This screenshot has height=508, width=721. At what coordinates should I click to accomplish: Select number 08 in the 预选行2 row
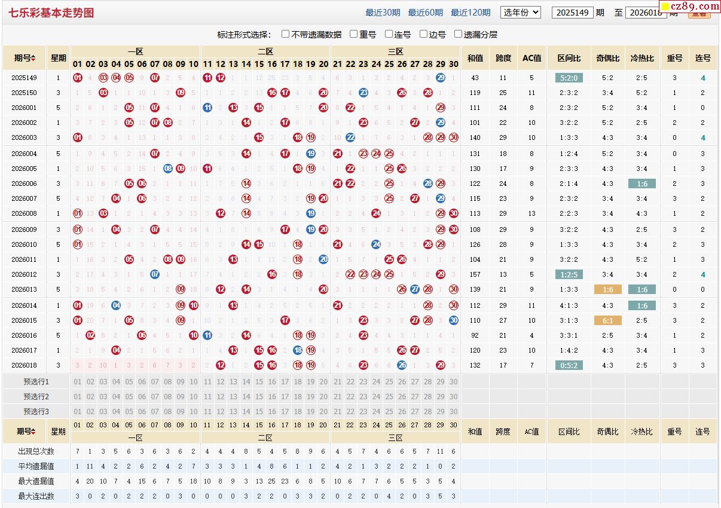click(x=167, y=397)
